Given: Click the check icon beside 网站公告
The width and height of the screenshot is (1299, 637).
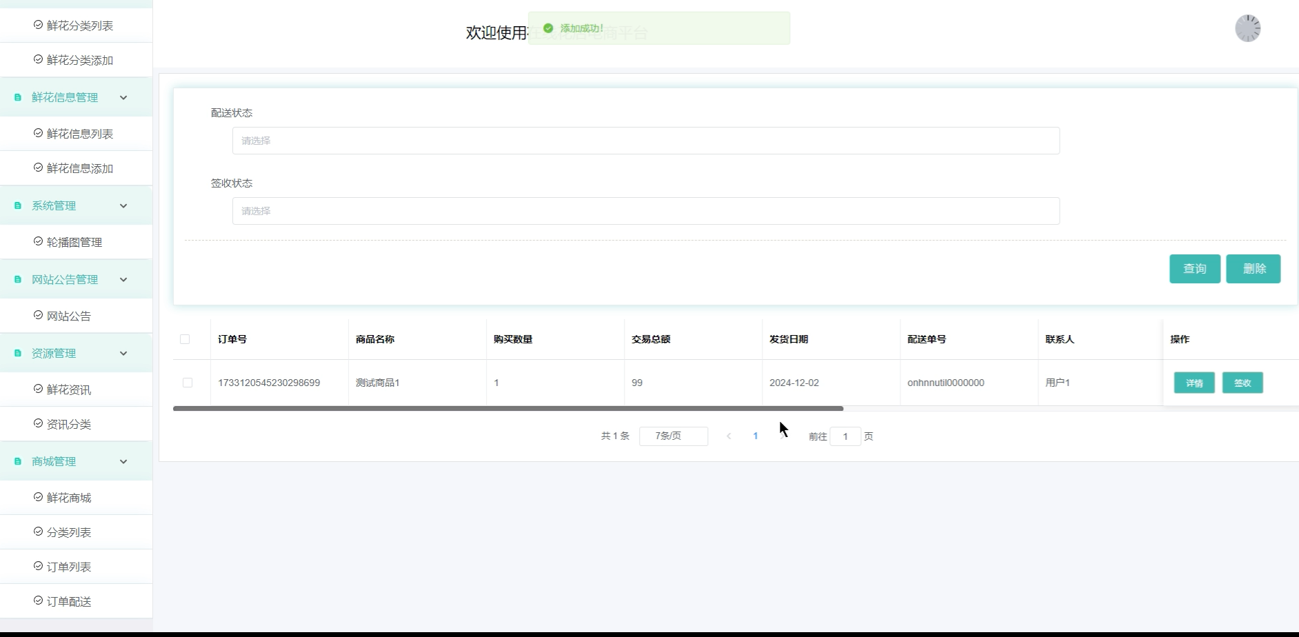Looking at the screenshot, I should (x=38, y=315).
